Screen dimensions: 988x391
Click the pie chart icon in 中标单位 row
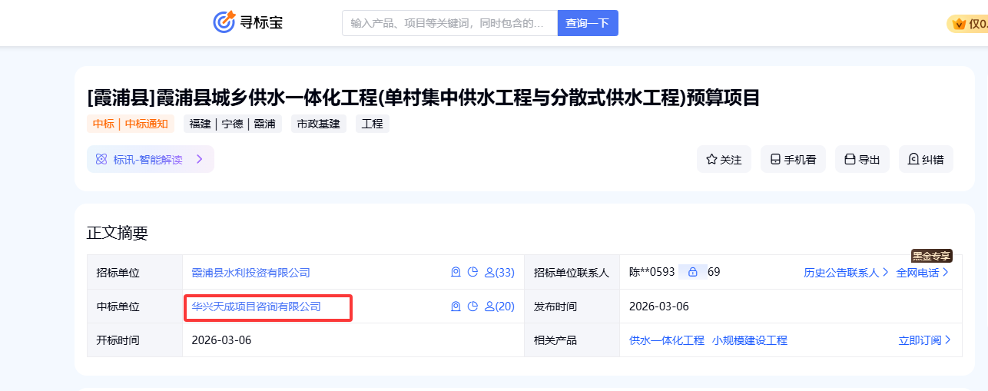pos(473,306)
